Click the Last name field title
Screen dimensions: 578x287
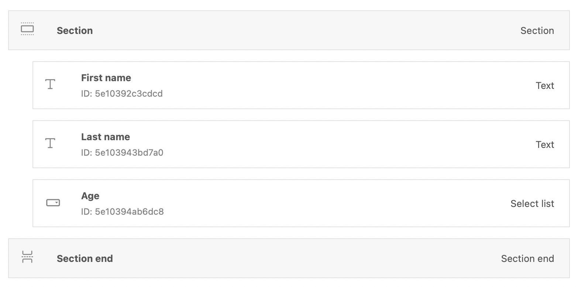[x=106, y=136]
